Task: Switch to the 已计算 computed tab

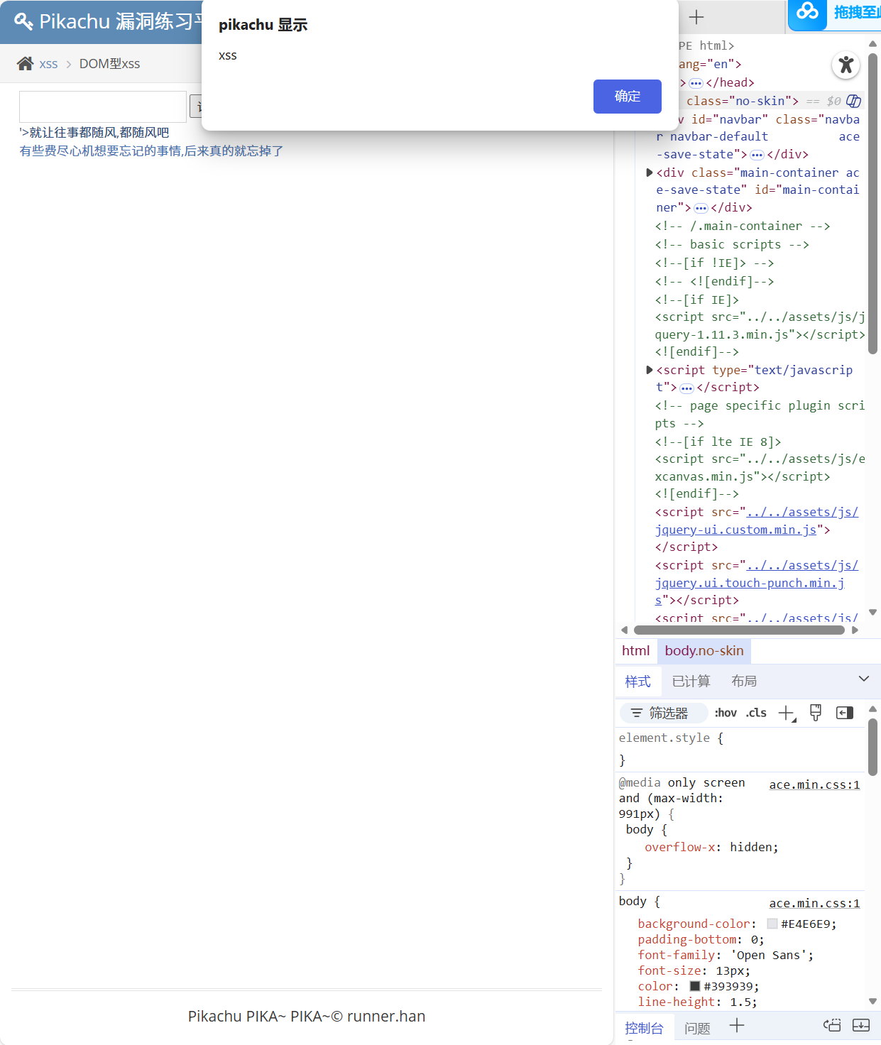Action: pos(691,682)
